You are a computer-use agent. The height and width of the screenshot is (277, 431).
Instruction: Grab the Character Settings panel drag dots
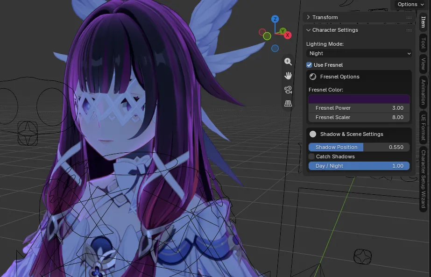coord(409,30)
